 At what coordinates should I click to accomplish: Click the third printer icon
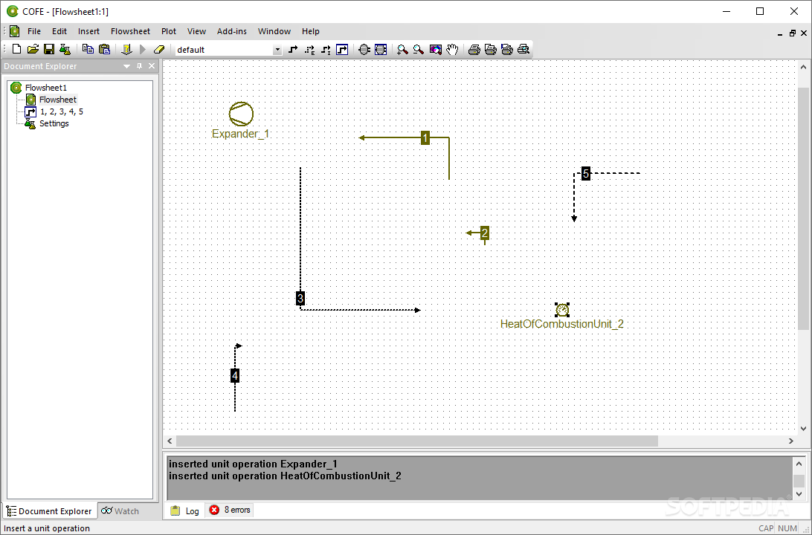pos(507,49)
